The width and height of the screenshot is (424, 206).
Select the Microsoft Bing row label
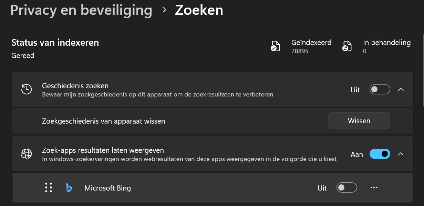click(107, 188)
